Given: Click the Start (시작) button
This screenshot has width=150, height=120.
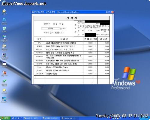Looking at the screenshot, I should (5, 118).
